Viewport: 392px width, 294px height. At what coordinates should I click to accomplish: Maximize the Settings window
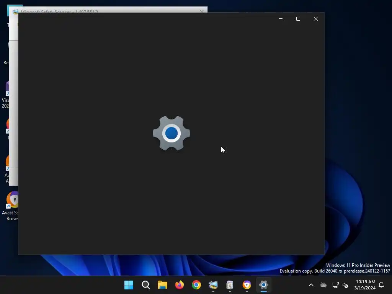click(x=298, y=19)
